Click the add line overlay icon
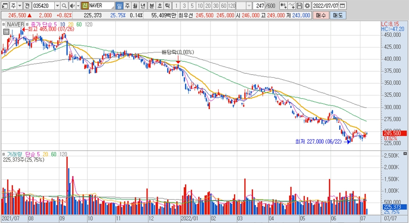 pyautogui.click(x=291, y=6)
